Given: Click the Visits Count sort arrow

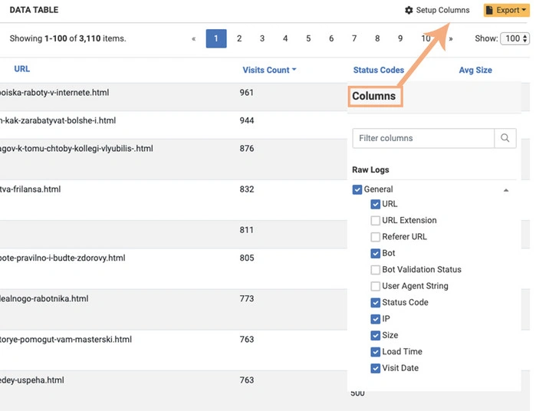Looking at the screenshot, I should 294,71.
